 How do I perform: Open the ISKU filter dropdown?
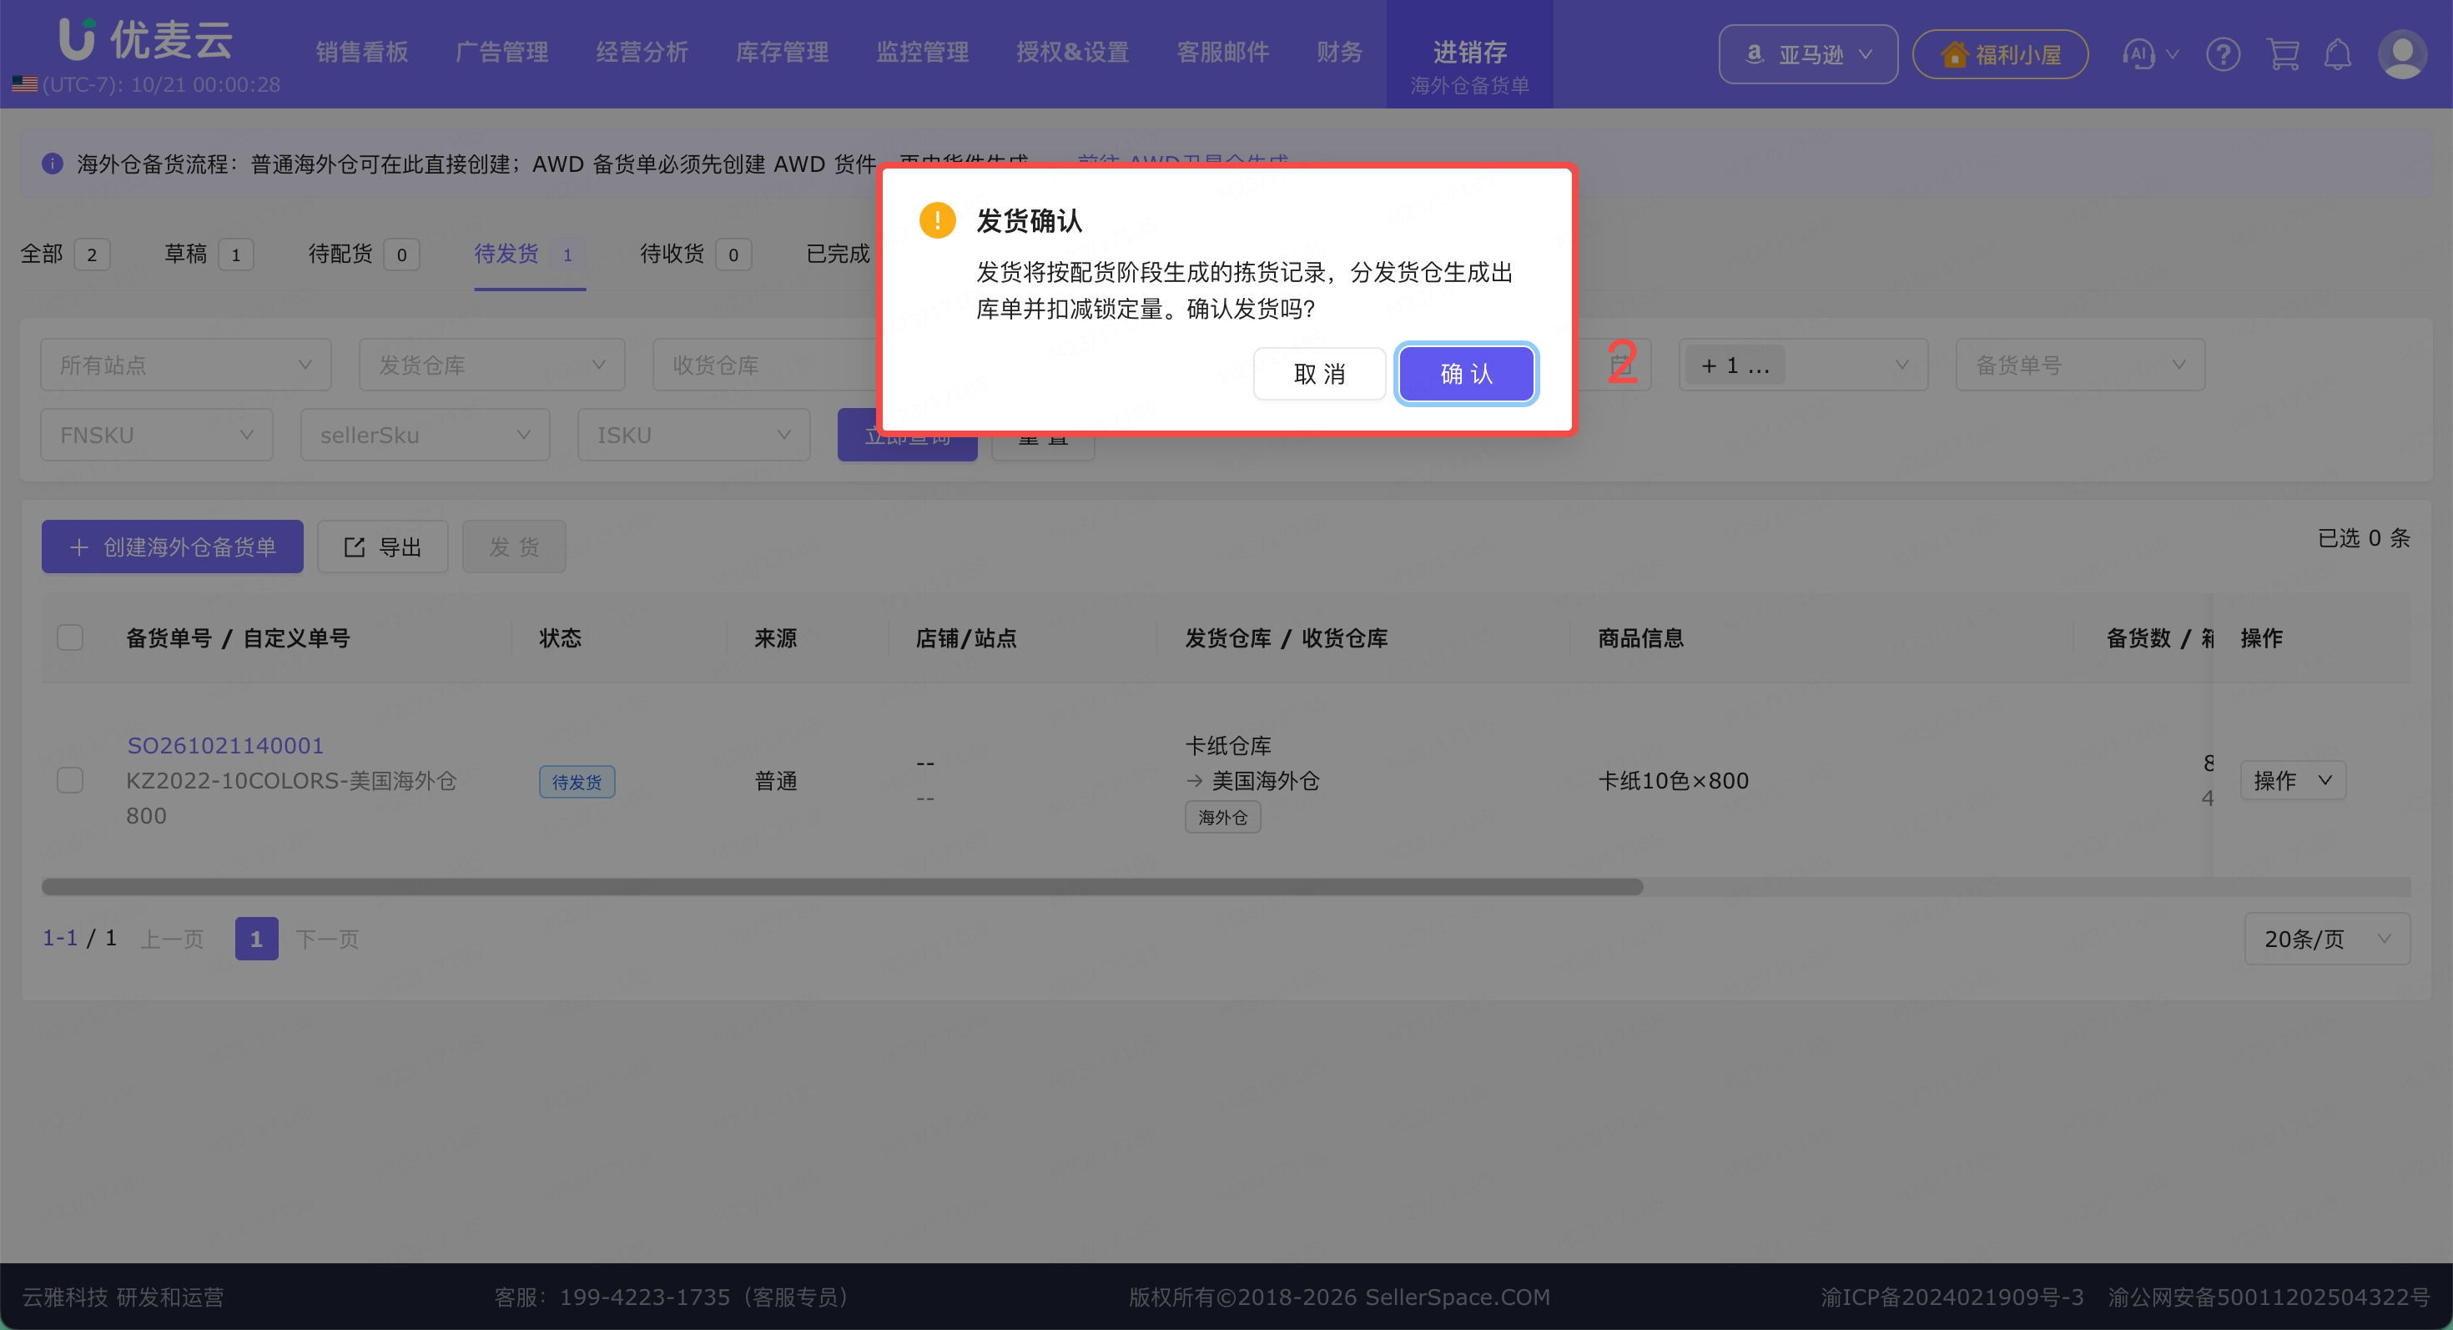tap(693, 435)
